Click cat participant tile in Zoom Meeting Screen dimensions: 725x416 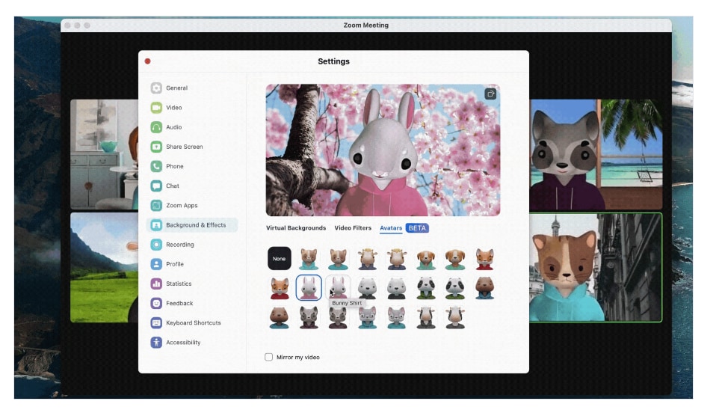[596, 267]
